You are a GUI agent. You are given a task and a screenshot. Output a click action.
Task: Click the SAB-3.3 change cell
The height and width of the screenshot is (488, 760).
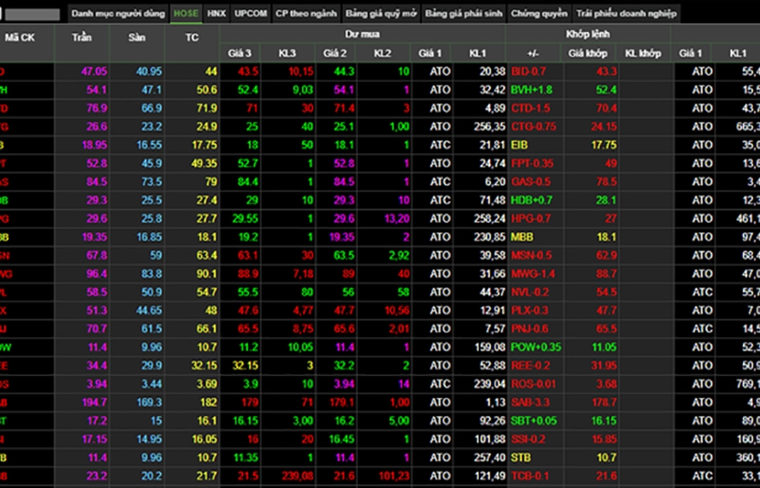[x=531, y=402]
